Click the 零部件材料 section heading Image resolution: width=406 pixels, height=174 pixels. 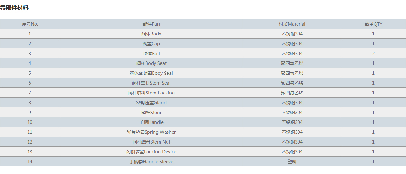(x=14, y=8)
